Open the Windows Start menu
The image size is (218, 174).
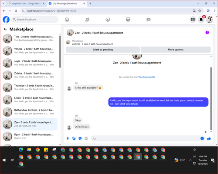pyautogui.click(x=4, y=160)
